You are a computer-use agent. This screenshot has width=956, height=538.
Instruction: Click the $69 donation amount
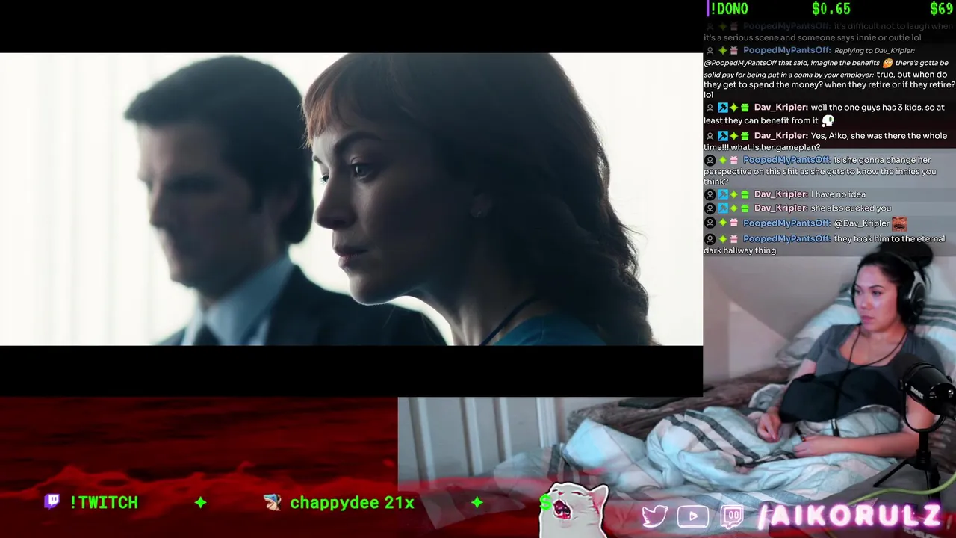[941, 9]
